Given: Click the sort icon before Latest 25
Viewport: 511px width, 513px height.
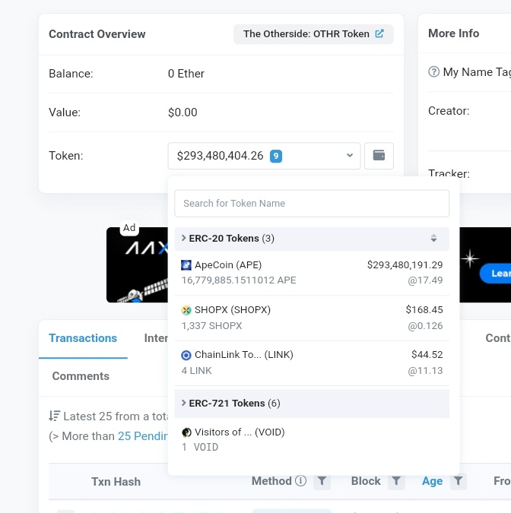Looking at the screenshot, I should pyautogui.click(x=54, y=416).
